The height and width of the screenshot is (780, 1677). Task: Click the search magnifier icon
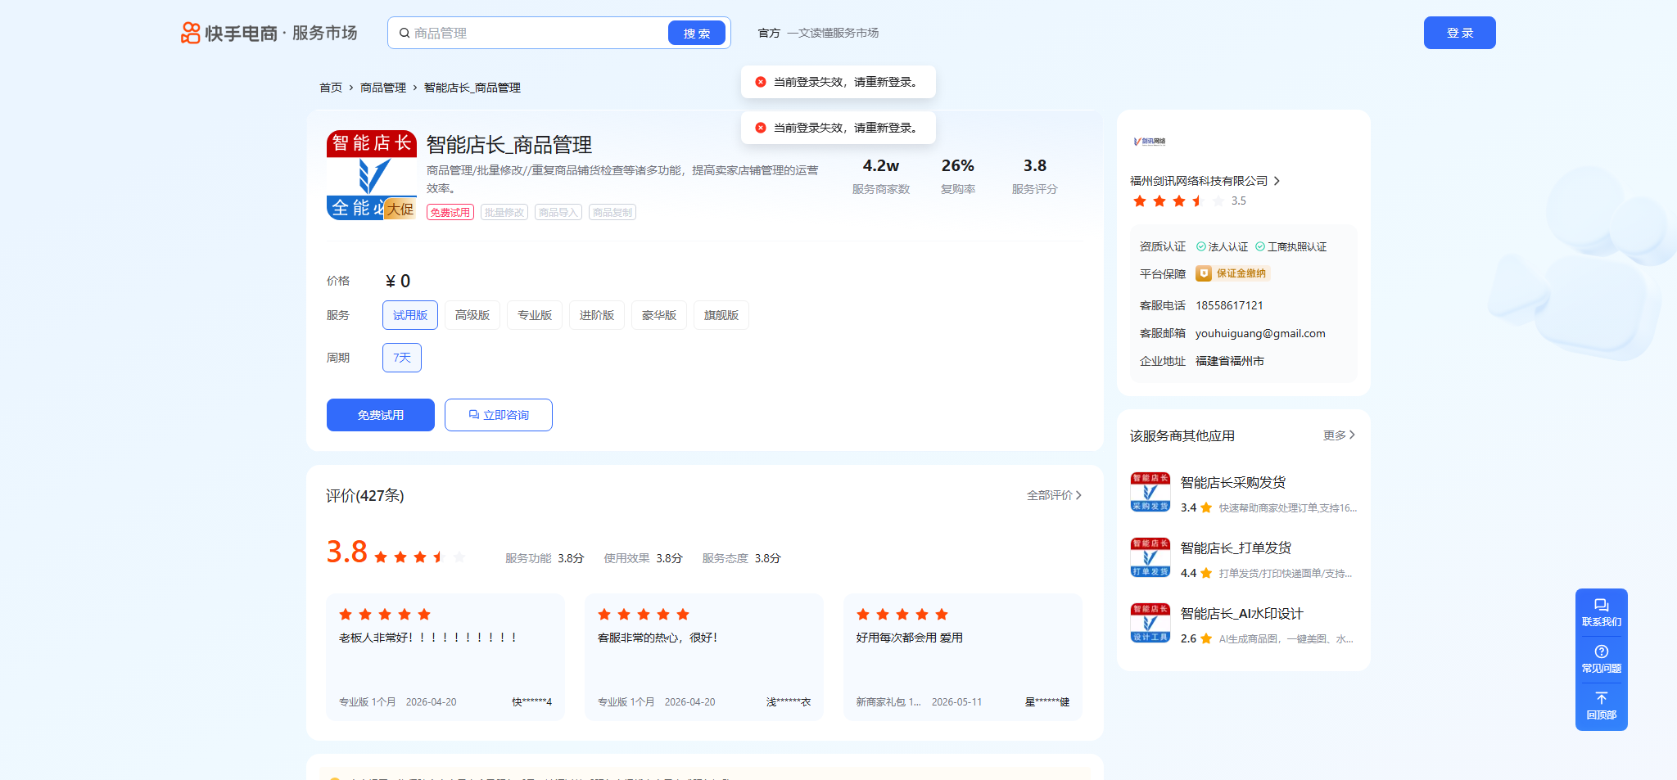(405, 34)
